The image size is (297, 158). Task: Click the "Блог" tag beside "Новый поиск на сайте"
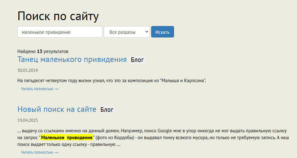107,109
